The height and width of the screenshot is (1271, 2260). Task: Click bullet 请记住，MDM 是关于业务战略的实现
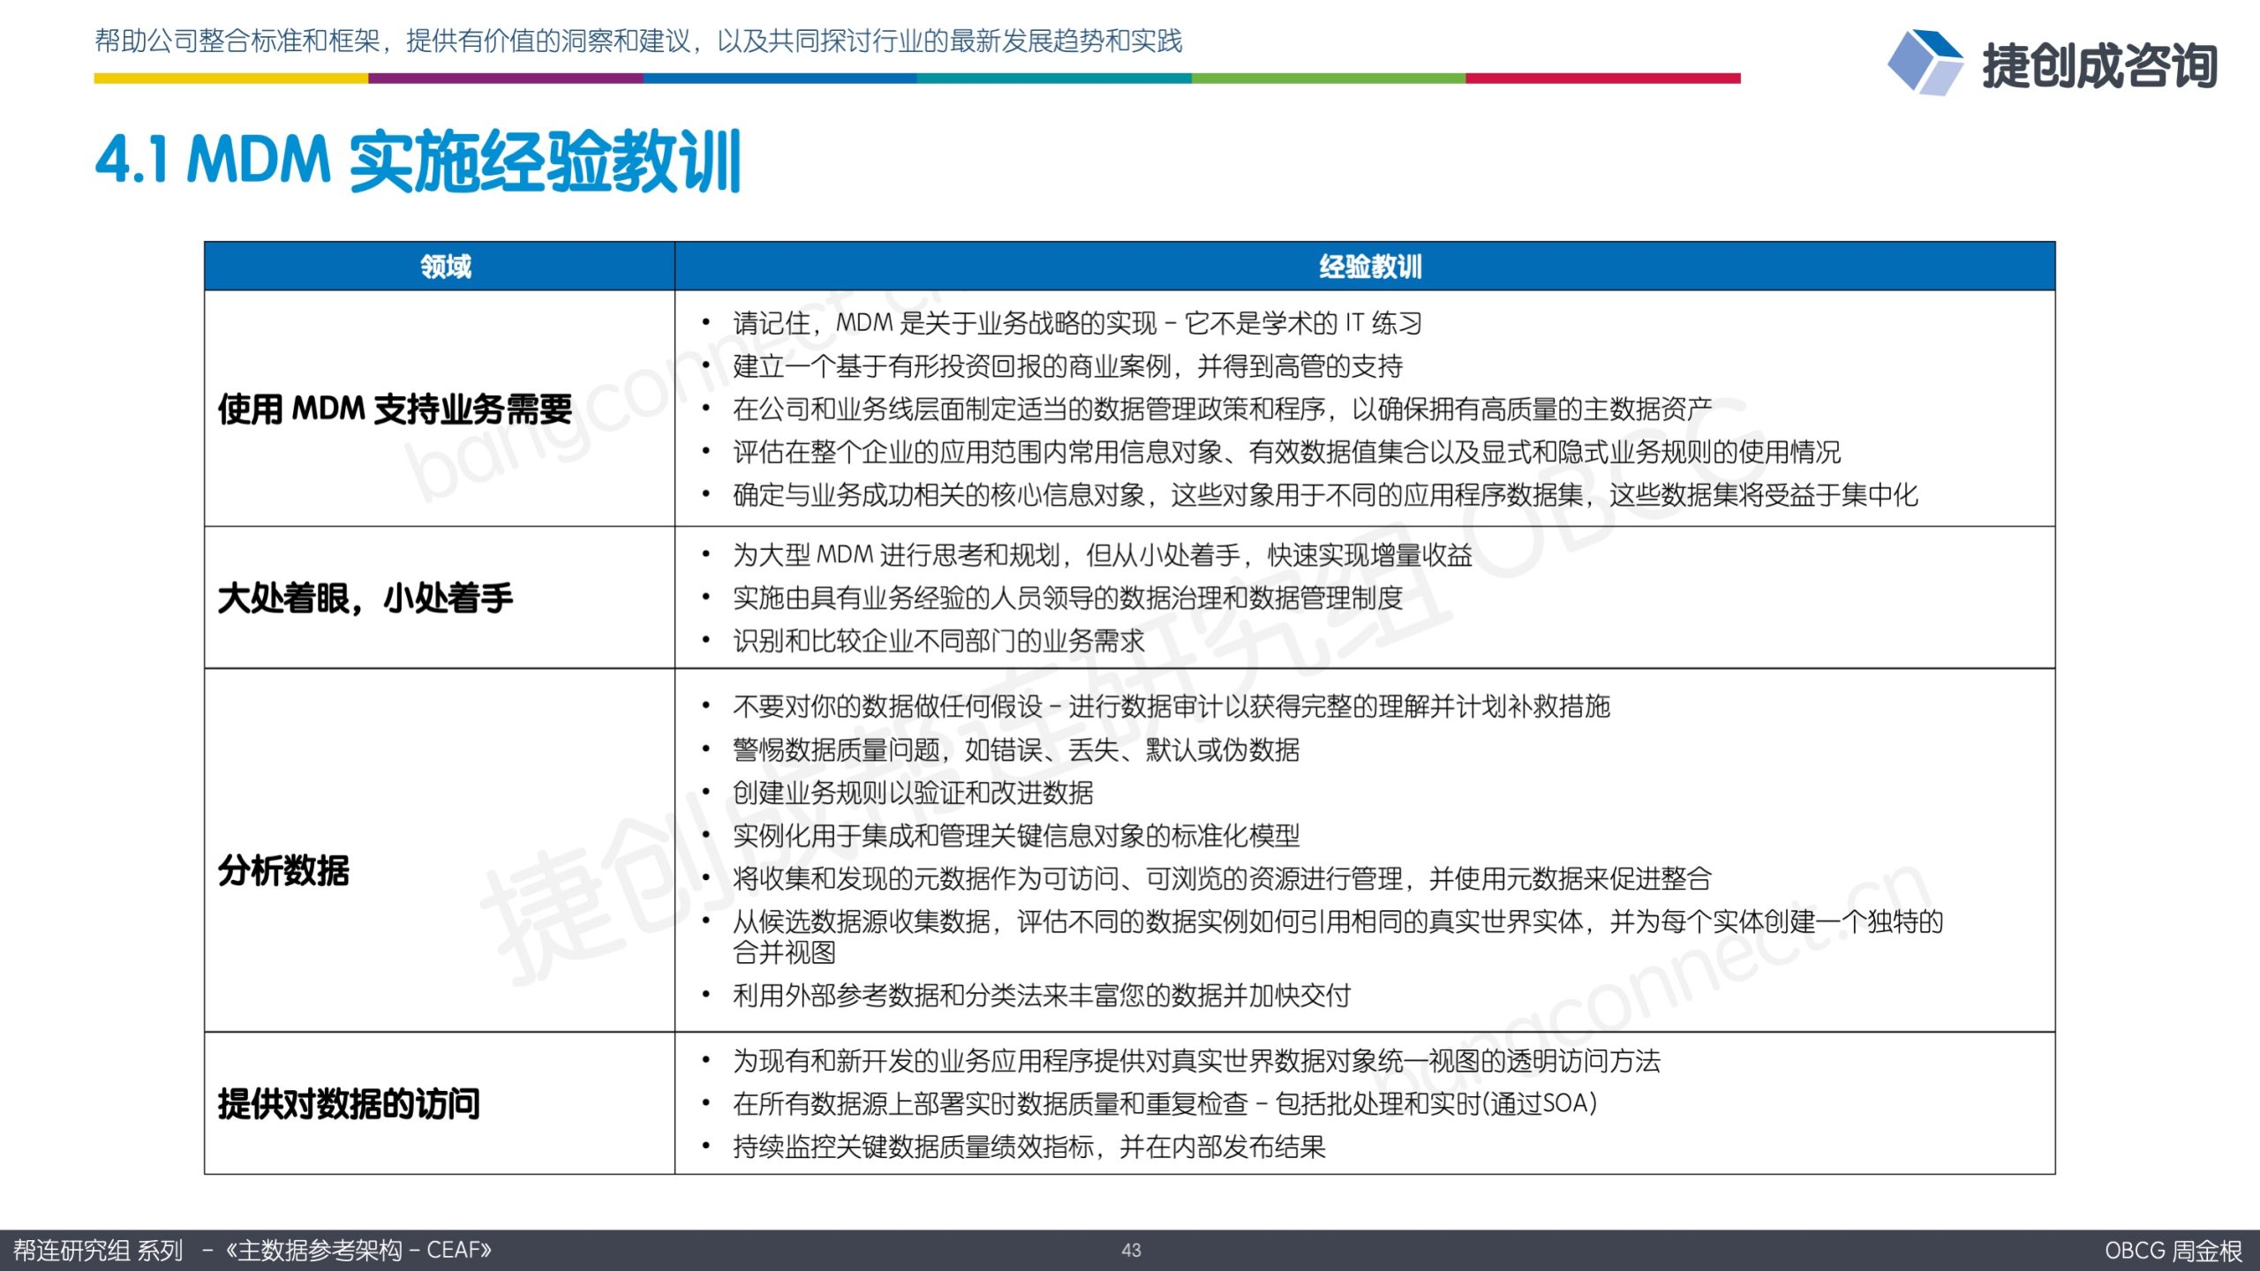pos(1077,323)
